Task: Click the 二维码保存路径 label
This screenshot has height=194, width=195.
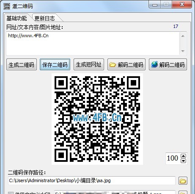Action: [x=27, y=172]
